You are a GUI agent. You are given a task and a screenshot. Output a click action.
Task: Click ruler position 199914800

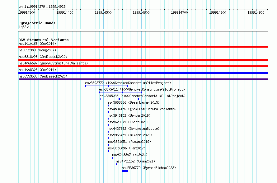coord(218,12)
